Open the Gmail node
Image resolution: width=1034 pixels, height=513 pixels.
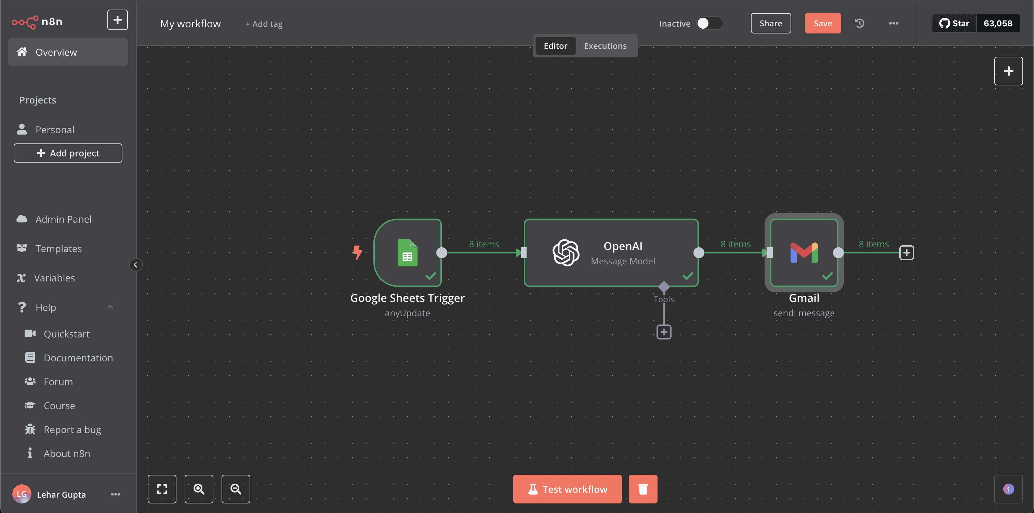(804, 252)
